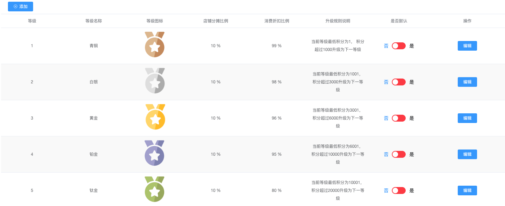The height and width of the screenshot is (206, 505).
Task: Select the 是 label in the 钛金 row
Action: [x=412, y=190]
